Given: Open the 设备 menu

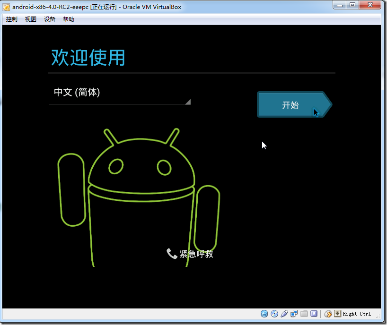Looking at the screenshot, I should 50,19.
